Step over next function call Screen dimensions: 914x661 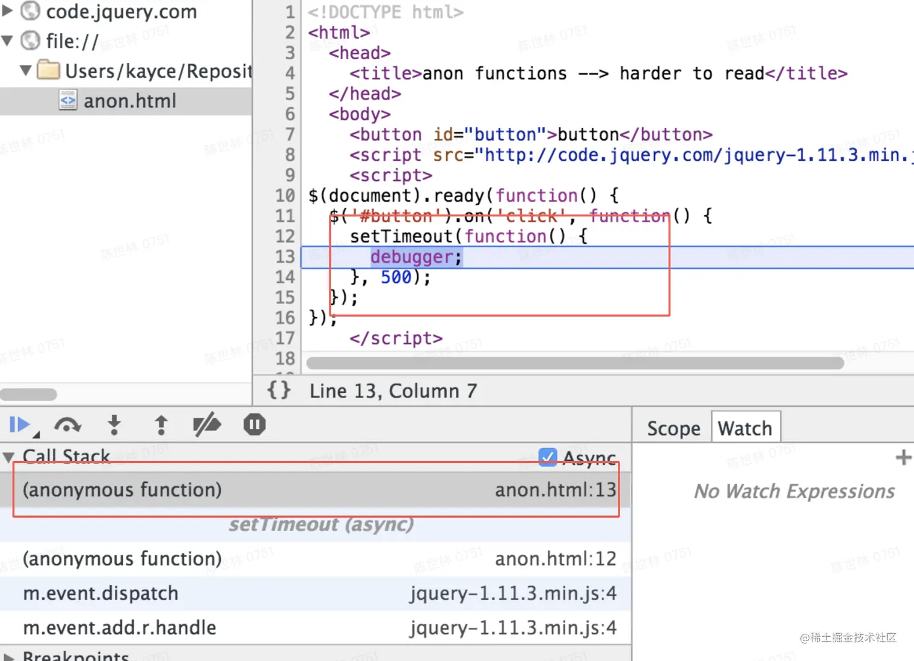coord(67,425)
